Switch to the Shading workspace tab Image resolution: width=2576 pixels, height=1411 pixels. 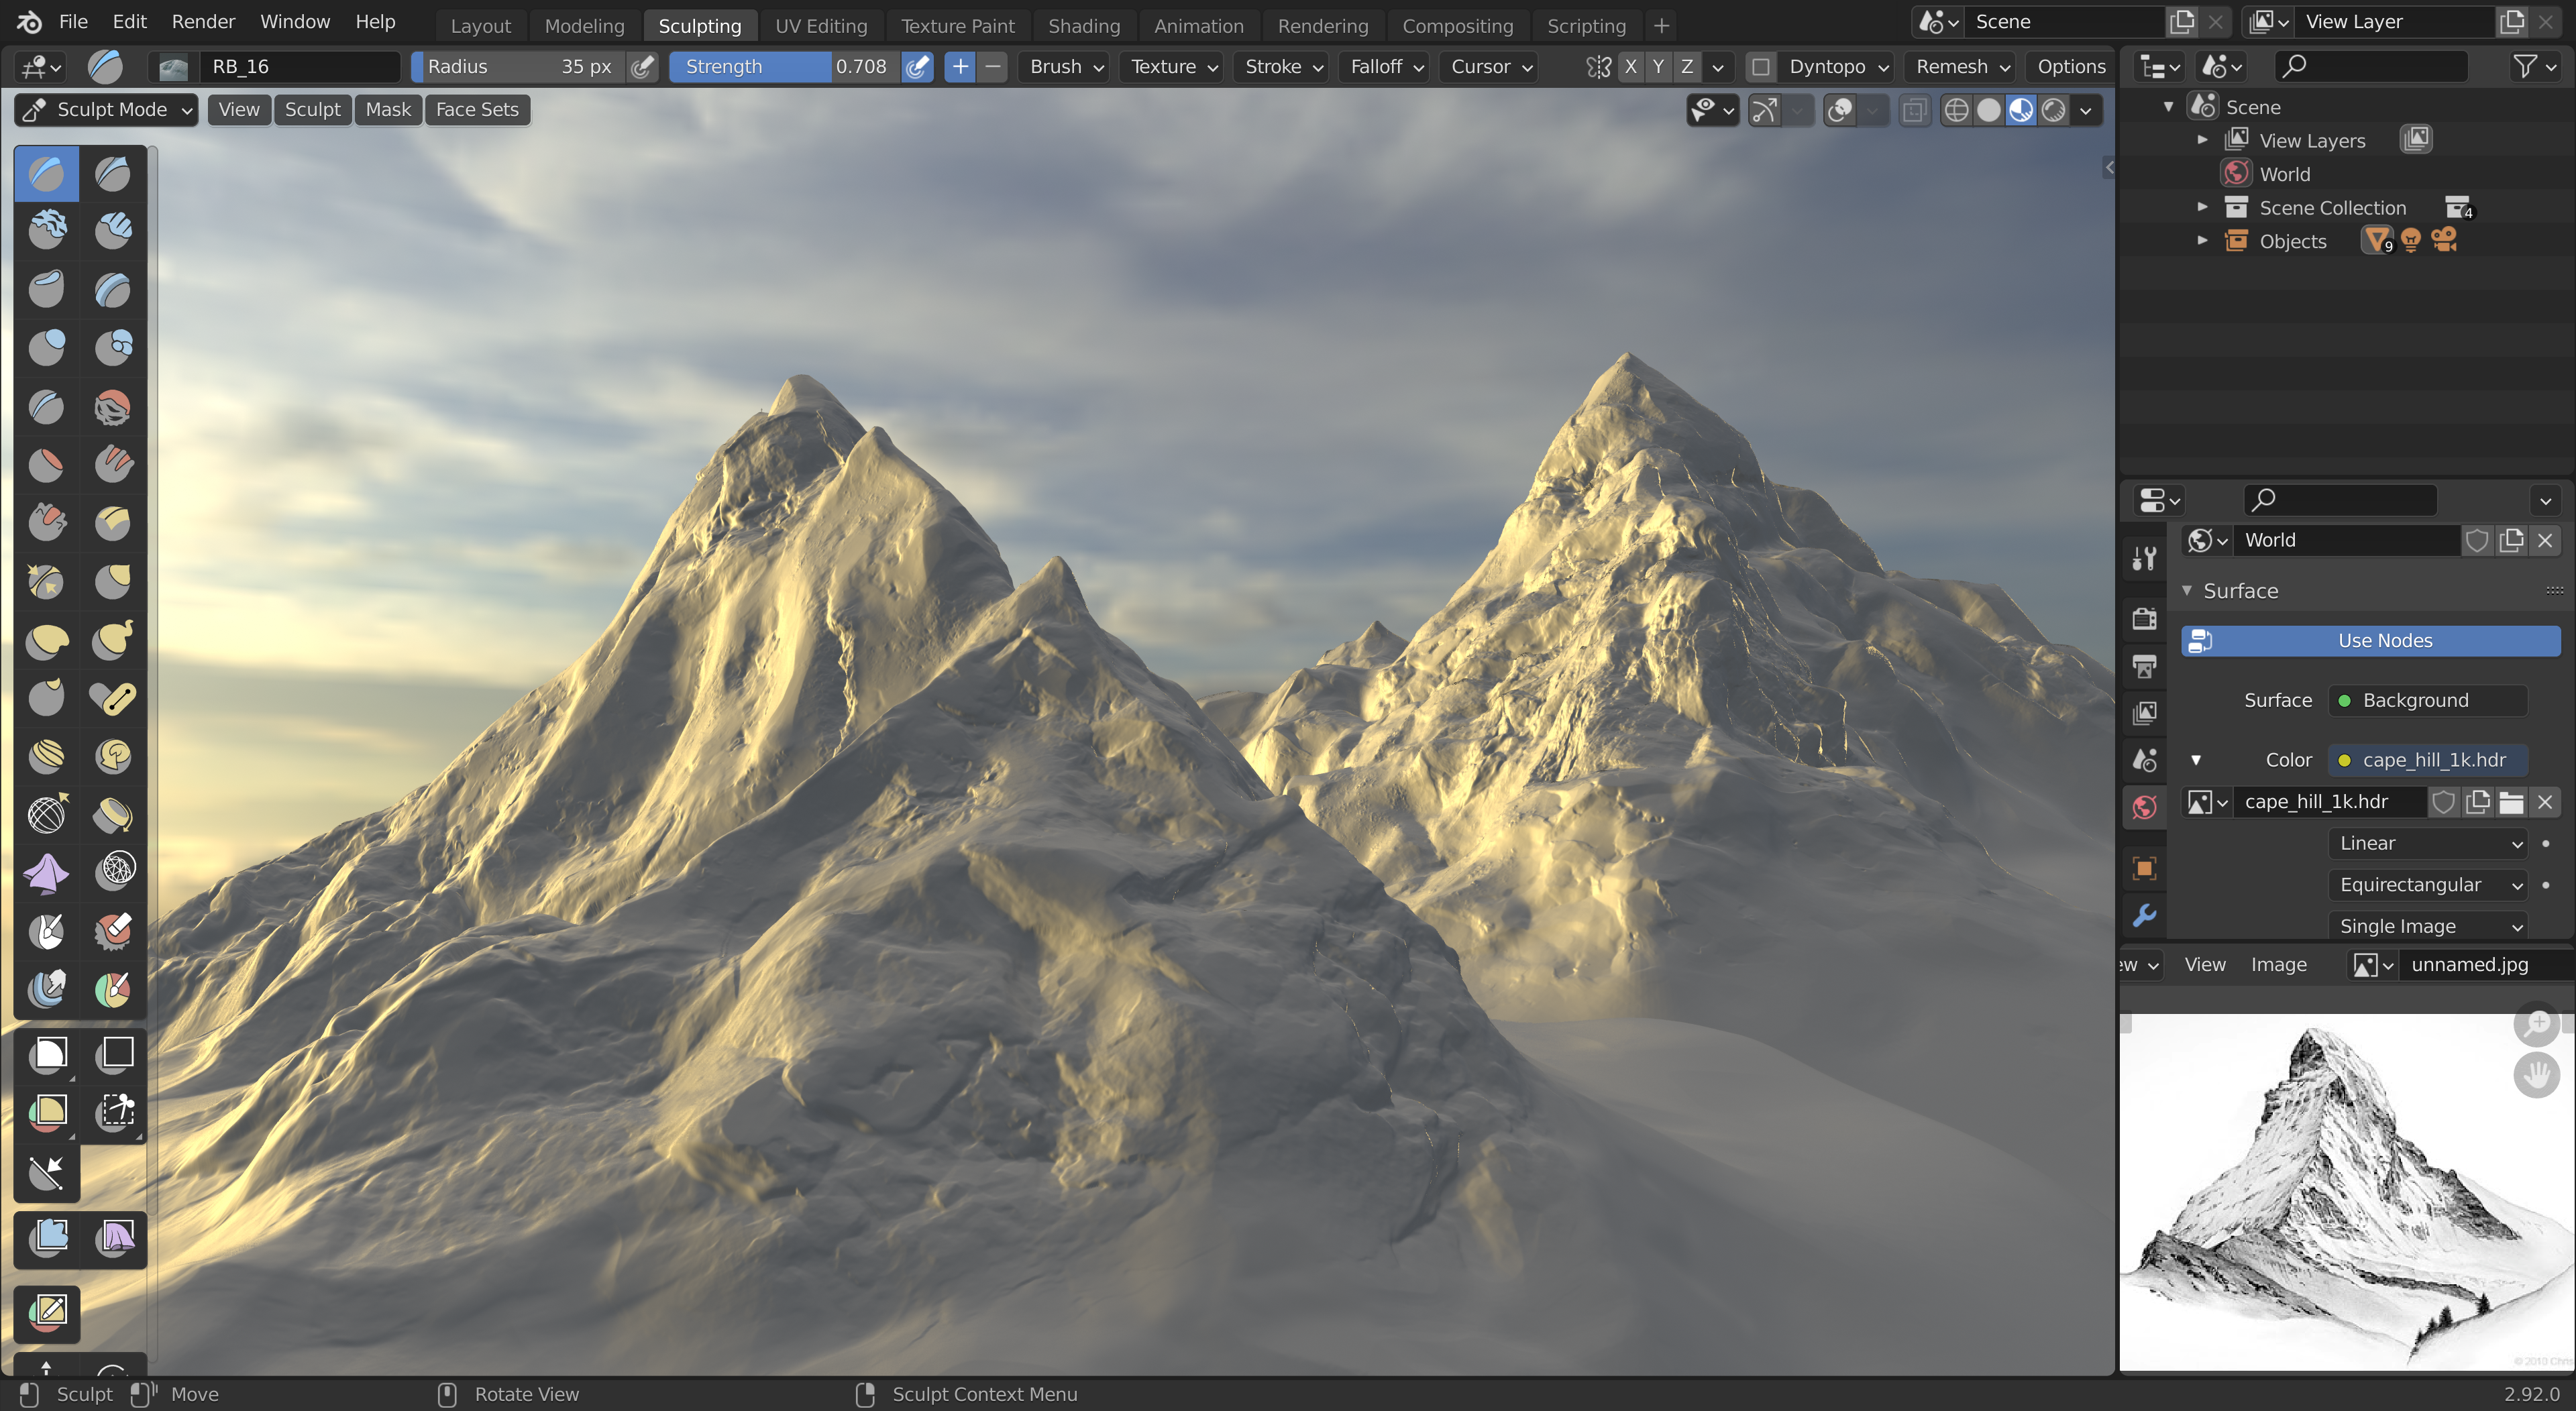(x=1083, y=26)
